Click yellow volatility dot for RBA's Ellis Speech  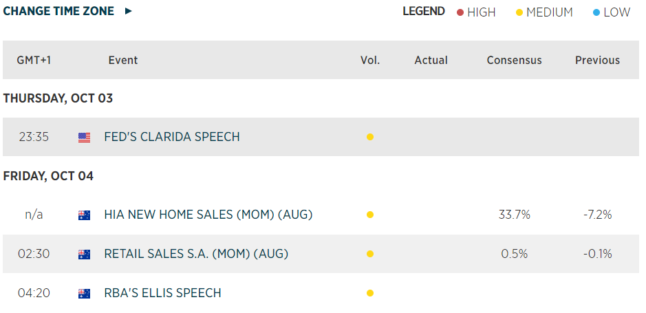pos(370,294)
